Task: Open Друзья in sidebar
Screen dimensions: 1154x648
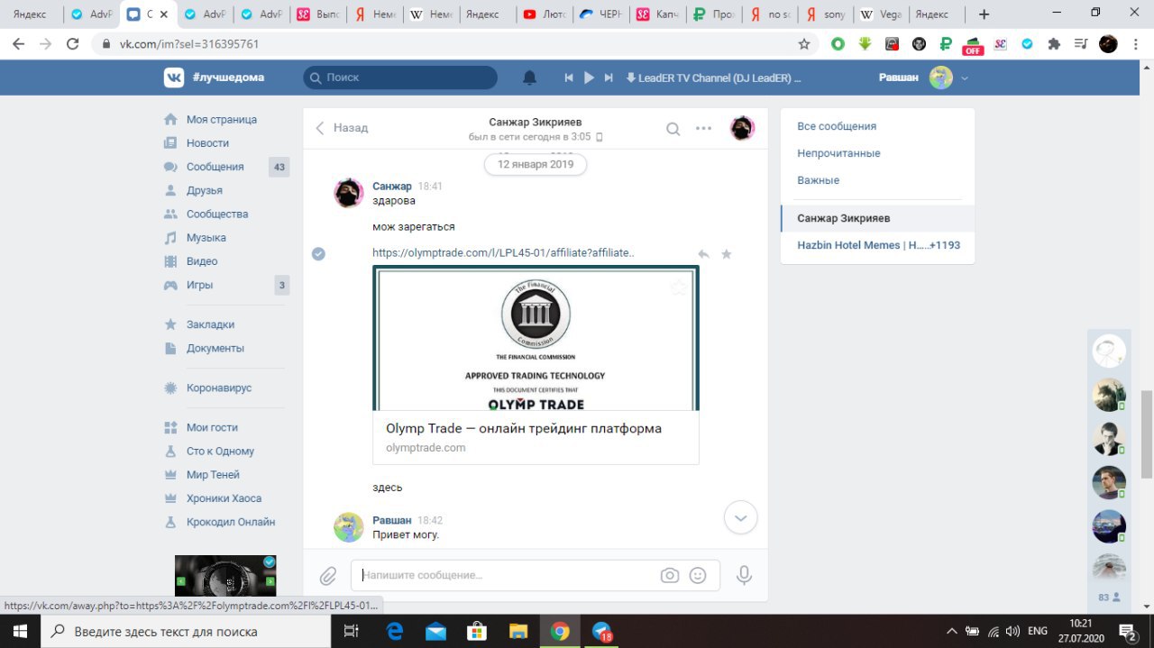Action: click(205, 190)
